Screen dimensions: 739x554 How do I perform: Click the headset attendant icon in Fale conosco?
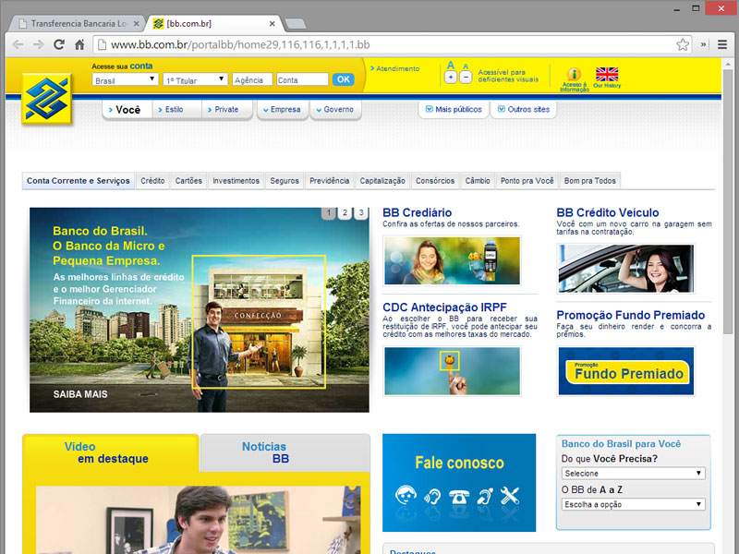406,496
